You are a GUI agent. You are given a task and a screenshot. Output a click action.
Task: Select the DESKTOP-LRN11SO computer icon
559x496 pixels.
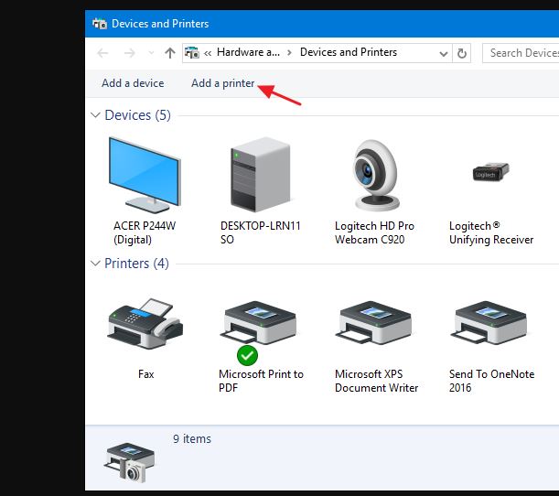click(x=260, y=175)
